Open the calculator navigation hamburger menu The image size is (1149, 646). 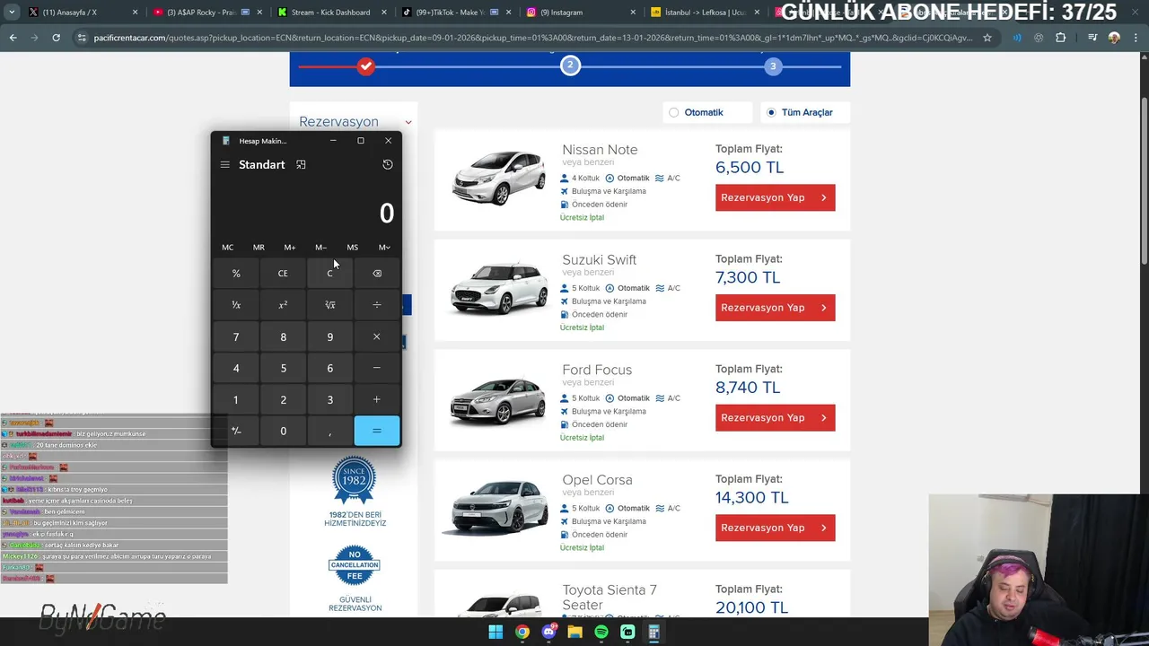pos(225,165)
